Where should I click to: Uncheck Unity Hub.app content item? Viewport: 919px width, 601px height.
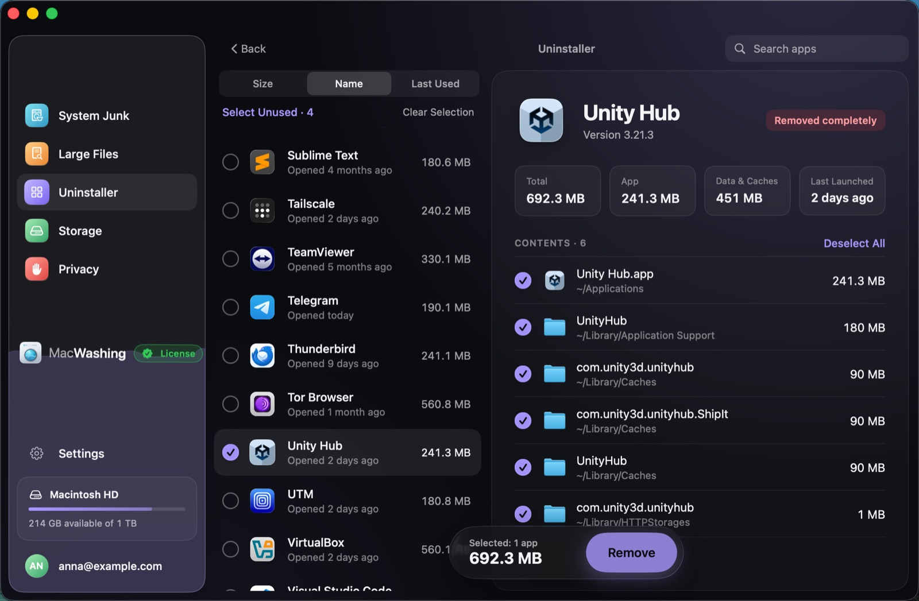(523, 281)
